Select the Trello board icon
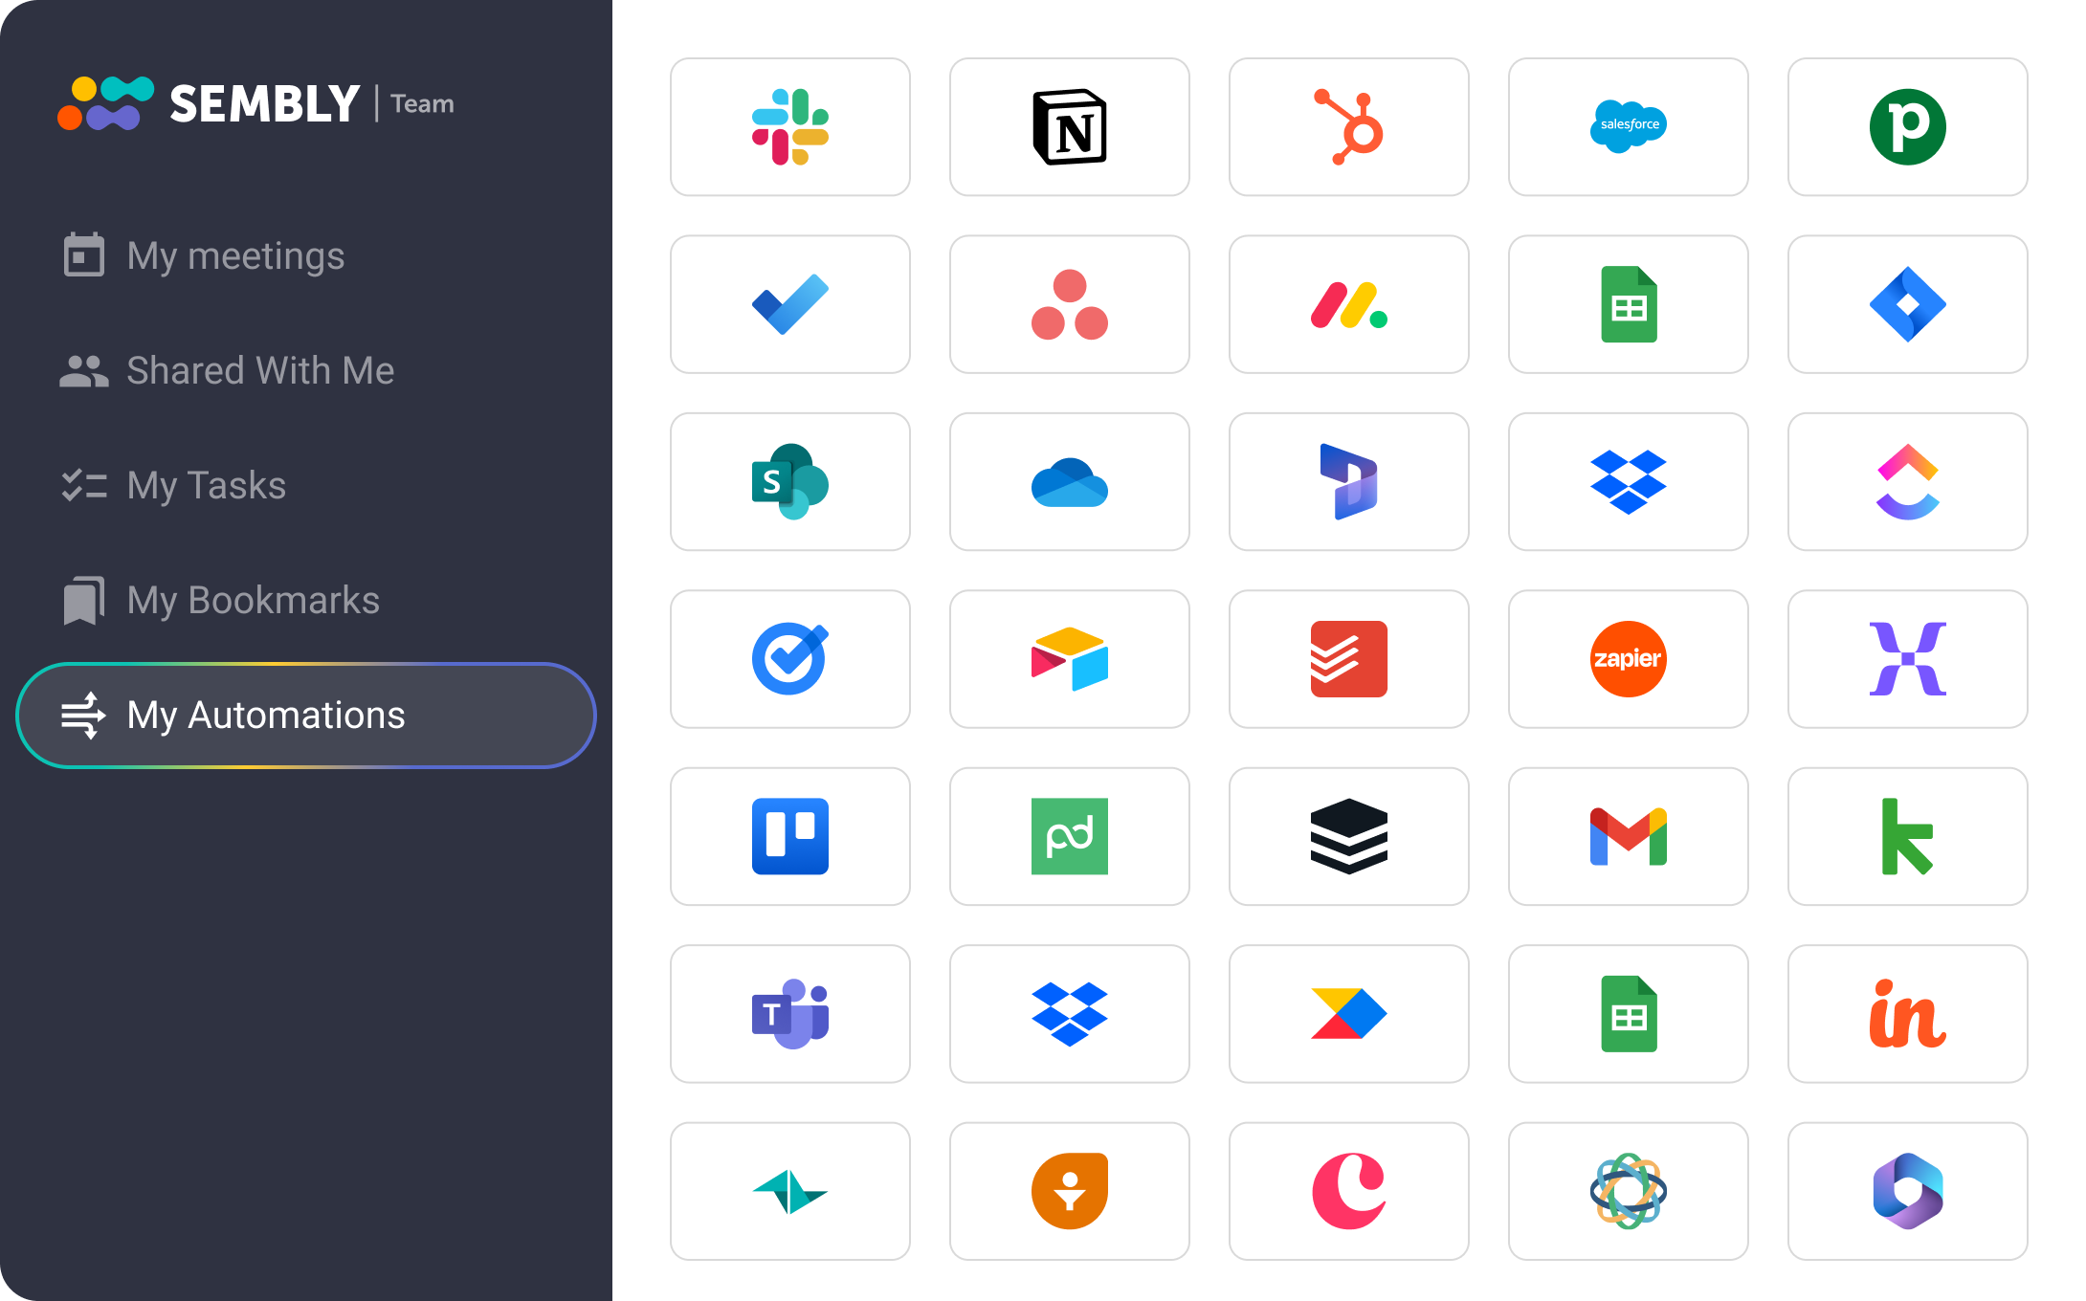2086x1301 pixels. coord(790,836)
